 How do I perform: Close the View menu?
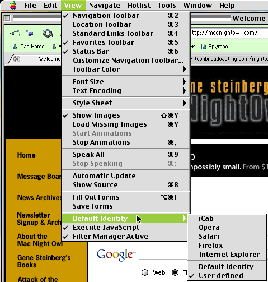click(73, 5)
